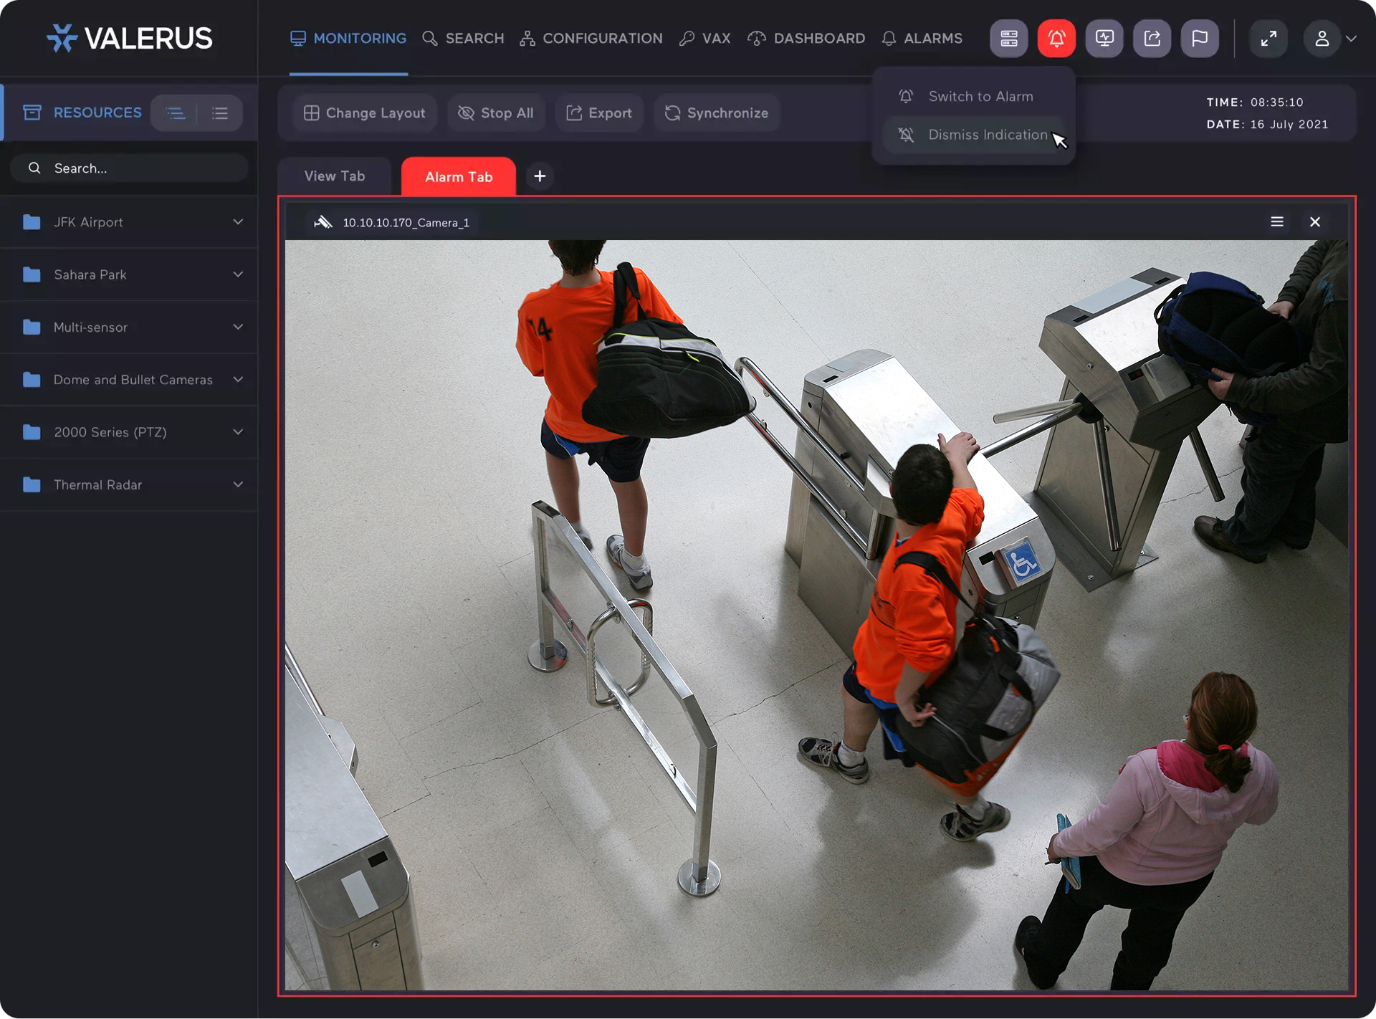
Task: Click the resource search field
Action: coord(129,168)
